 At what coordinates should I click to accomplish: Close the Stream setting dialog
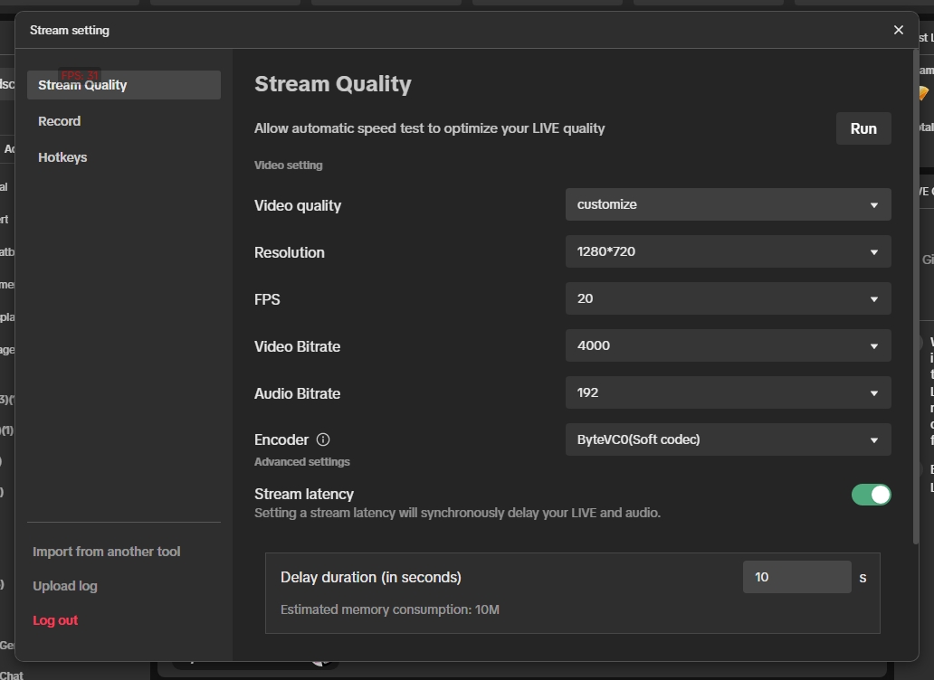click(x=898, y=29)
